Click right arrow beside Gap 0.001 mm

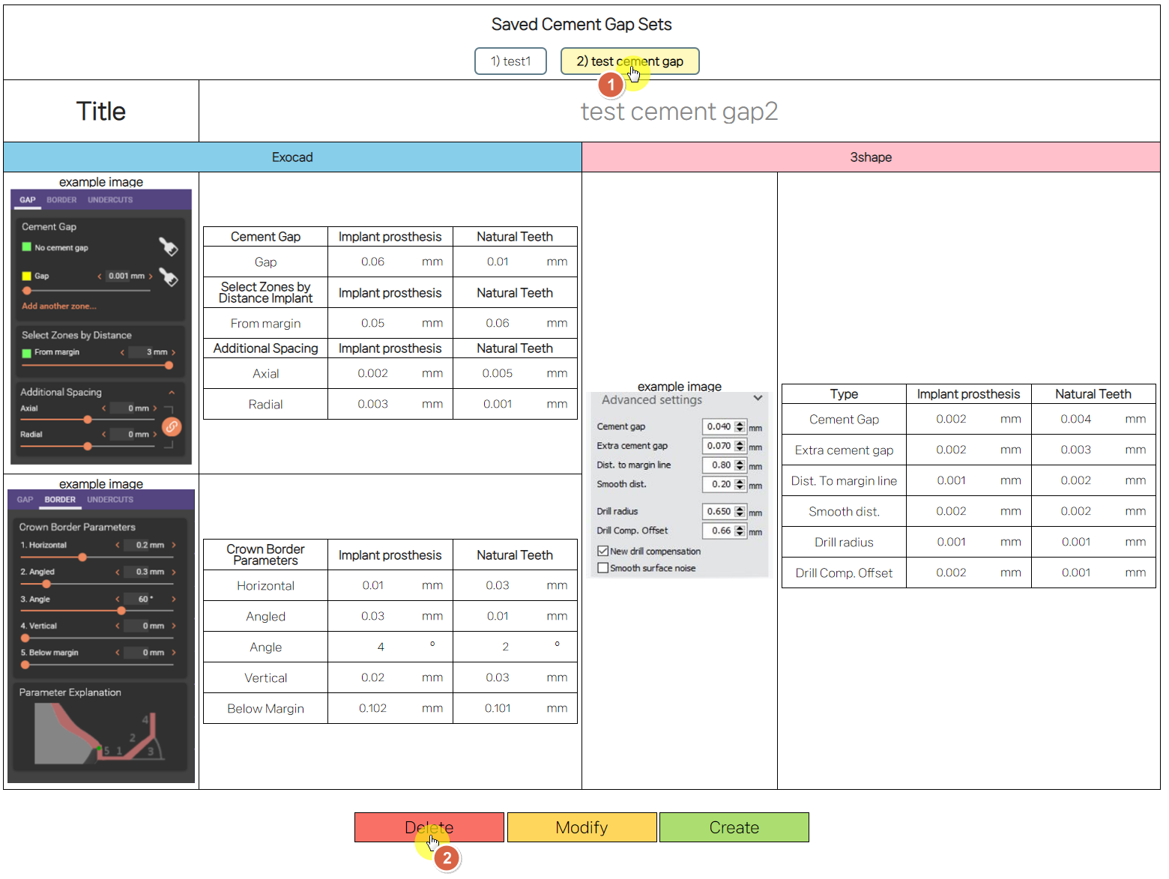coord(151,277)
